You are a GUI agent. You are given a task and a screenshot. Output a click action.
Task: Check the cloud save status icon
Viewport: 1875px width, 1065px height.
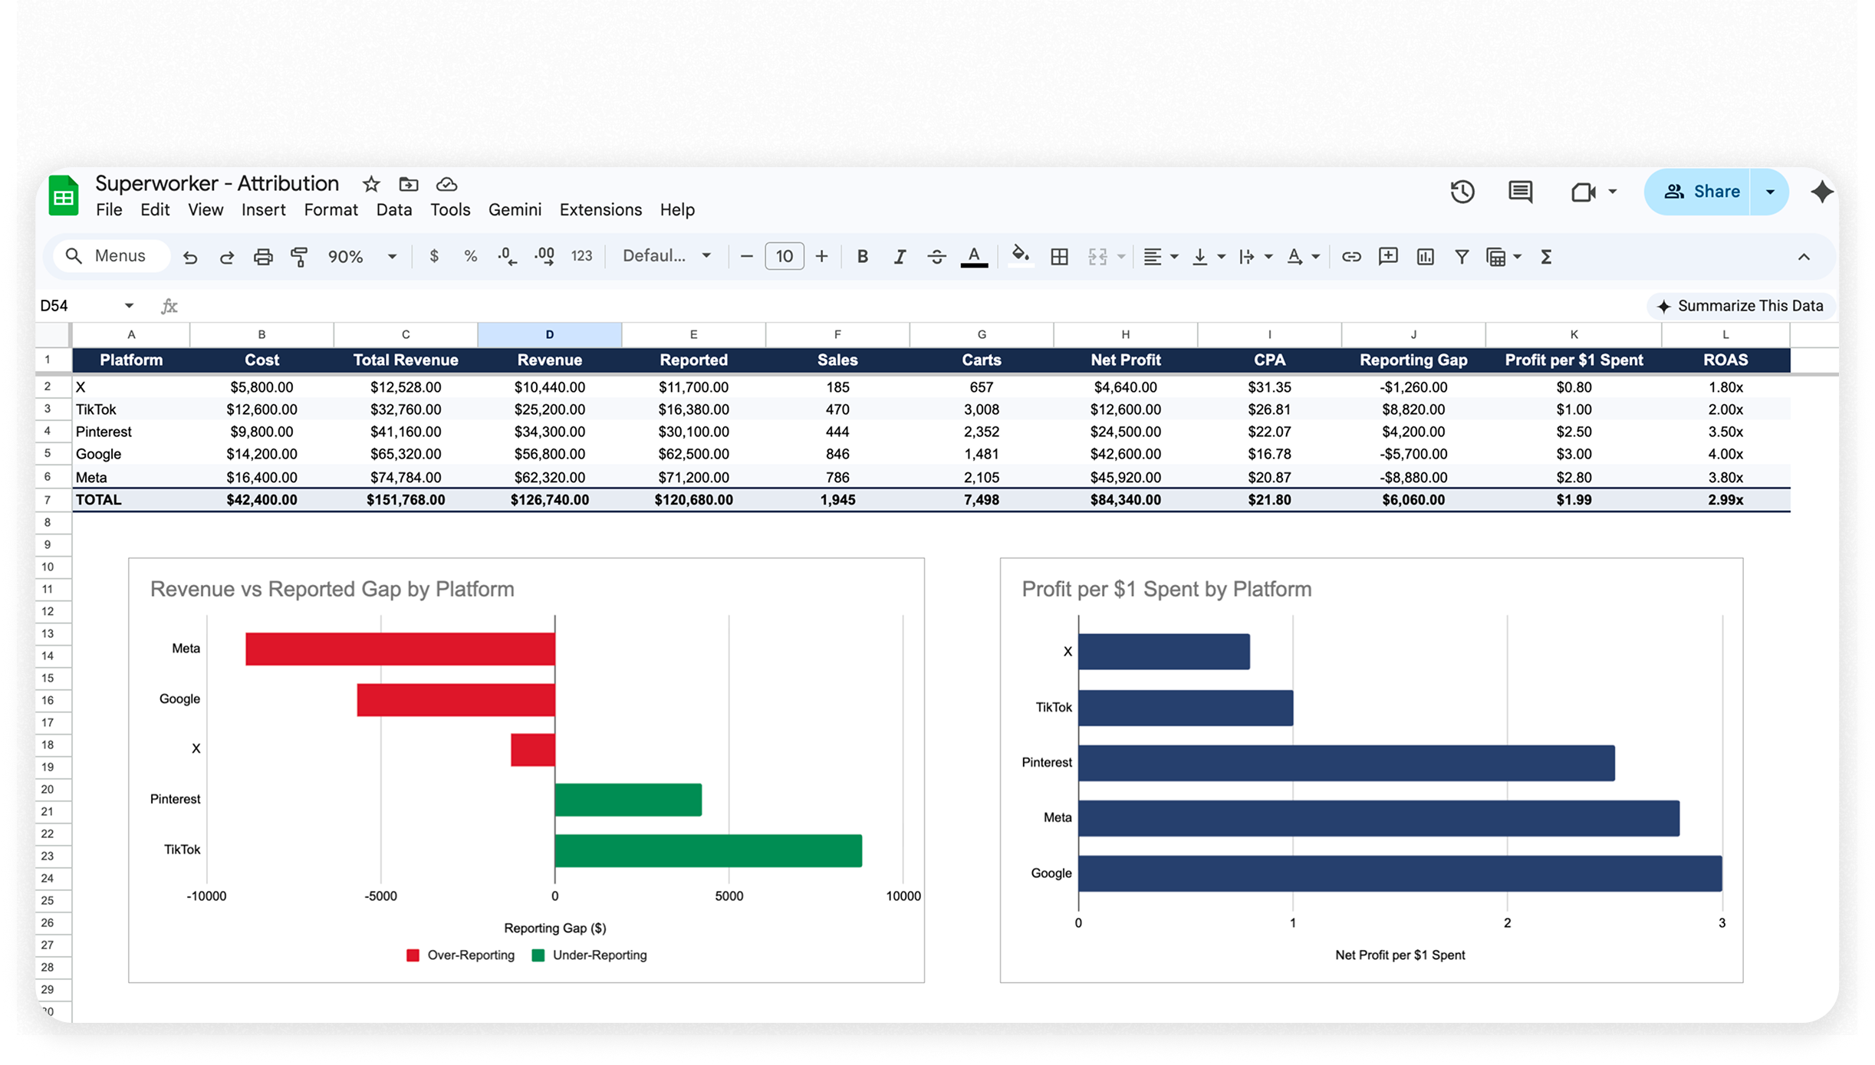[446, 184]
